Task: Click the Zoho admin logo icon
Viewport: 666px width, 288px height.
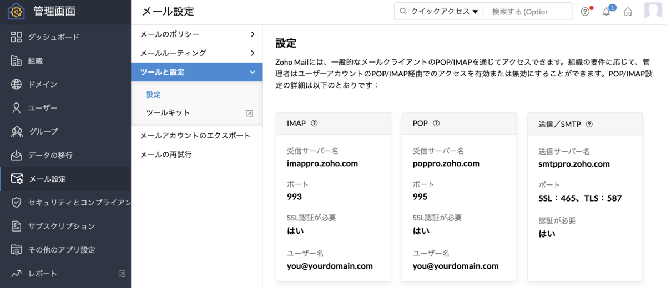Action: (16, 11)
